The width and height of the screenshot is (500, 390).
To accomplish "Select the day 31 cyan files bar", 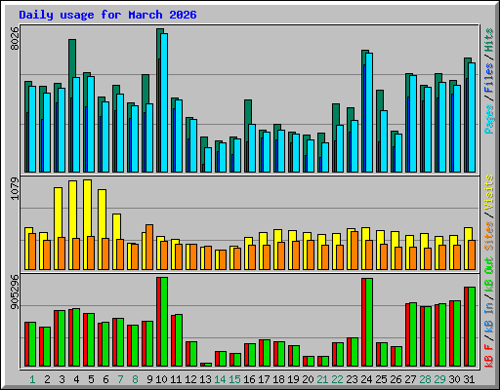I will click(472, 117).
